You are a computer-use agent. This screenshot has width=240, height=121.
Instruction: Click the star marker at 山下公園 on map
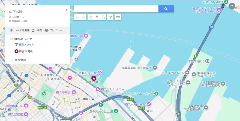[x=94, y=78]
